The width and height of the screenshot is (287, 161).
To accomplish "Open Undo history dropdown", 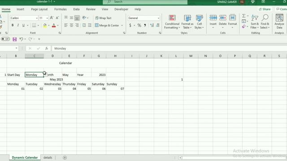I will pyautogui.click(x=25, y=39).
